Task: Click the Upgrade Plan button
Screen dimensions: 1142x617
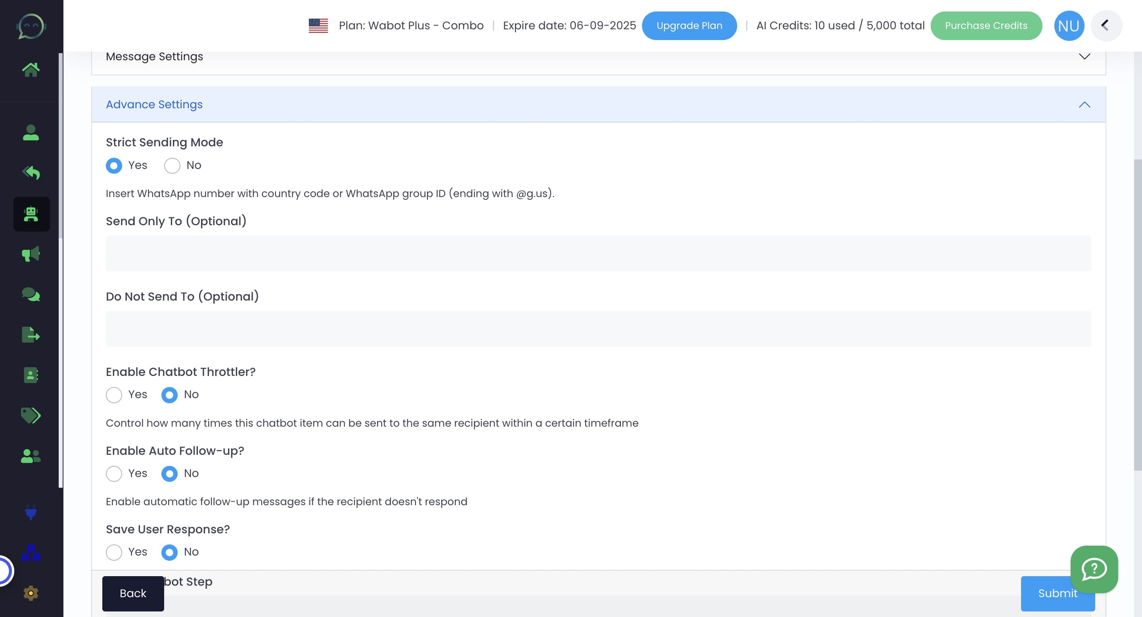Action: (x=690, y=25)
